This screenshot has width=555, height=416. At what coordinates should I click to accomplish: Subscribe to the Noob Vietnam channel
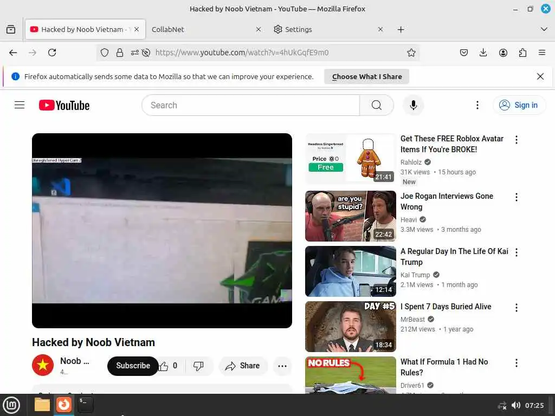pyautogui.click(x=133, y=366)
